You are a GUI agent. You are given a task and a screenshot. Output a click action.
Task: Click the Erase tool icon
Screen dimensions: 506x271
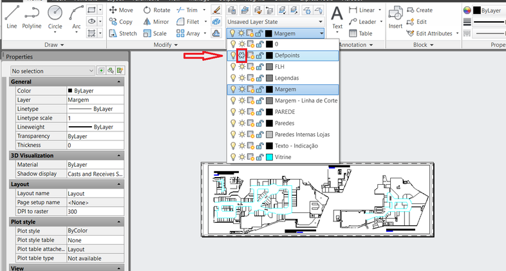[216, 10]
